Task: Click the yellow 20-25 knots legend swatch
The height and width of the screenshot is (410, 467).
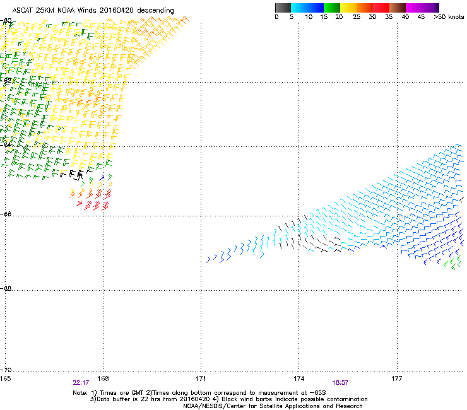Action: click(x=348, y=8)
